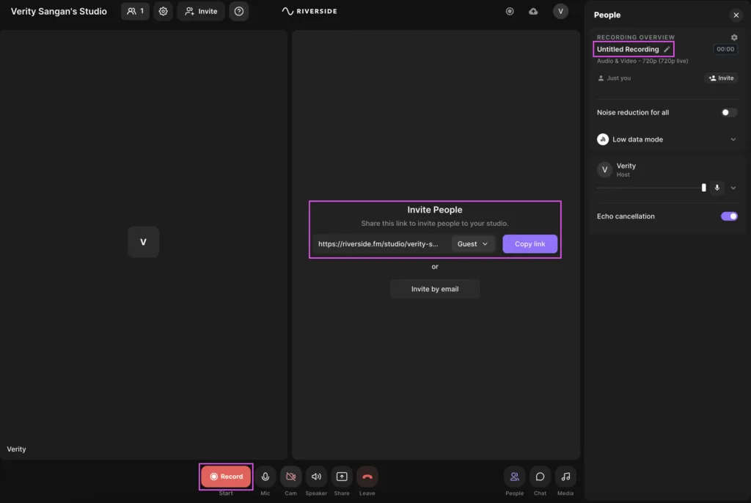Viewport: 751px width, 503px height.
Task: Open the cloud upload status icon
Action: pyautogui.click(x=533, y=11)
